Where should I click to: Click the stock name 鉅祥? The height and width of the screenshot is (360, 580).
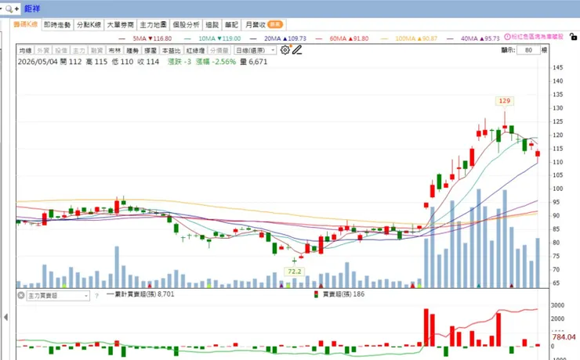tap(32, 9)
